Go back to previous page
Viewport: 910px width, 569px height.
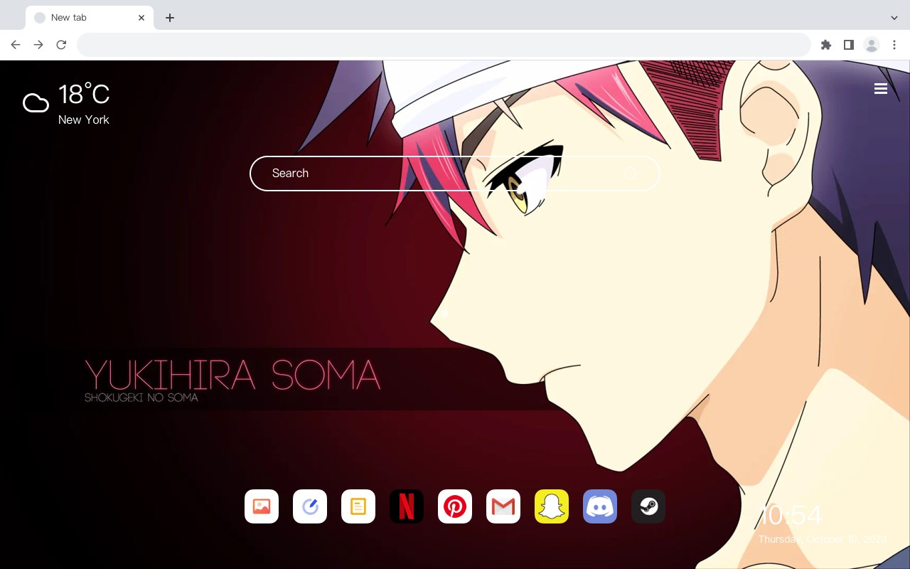pos(16,45)
